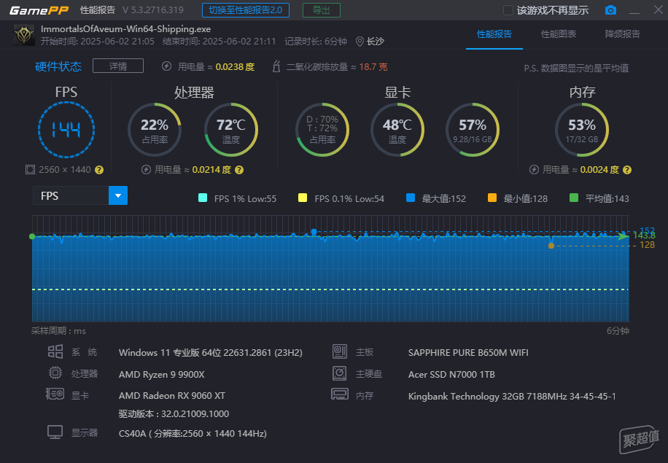Click the lightning icon next to 用电量 0.0238
This screenshot has height=463, width=668.
tap(166, 66)
